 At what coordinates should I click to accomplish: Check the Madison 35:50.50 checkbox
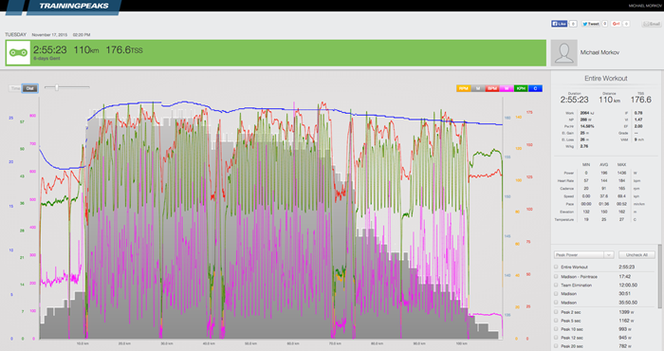(556, 303)
